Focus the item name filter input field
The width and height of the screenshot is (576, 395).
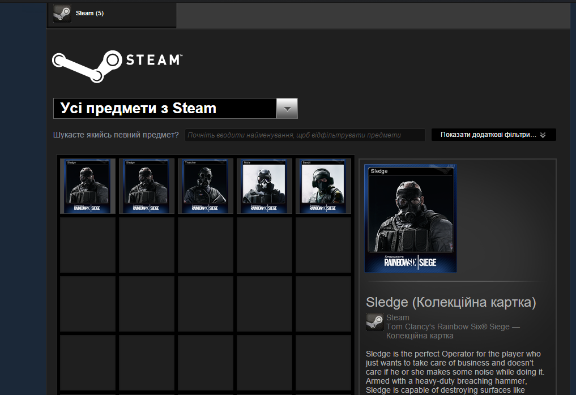pyautogui.click(x=305, y=135)
